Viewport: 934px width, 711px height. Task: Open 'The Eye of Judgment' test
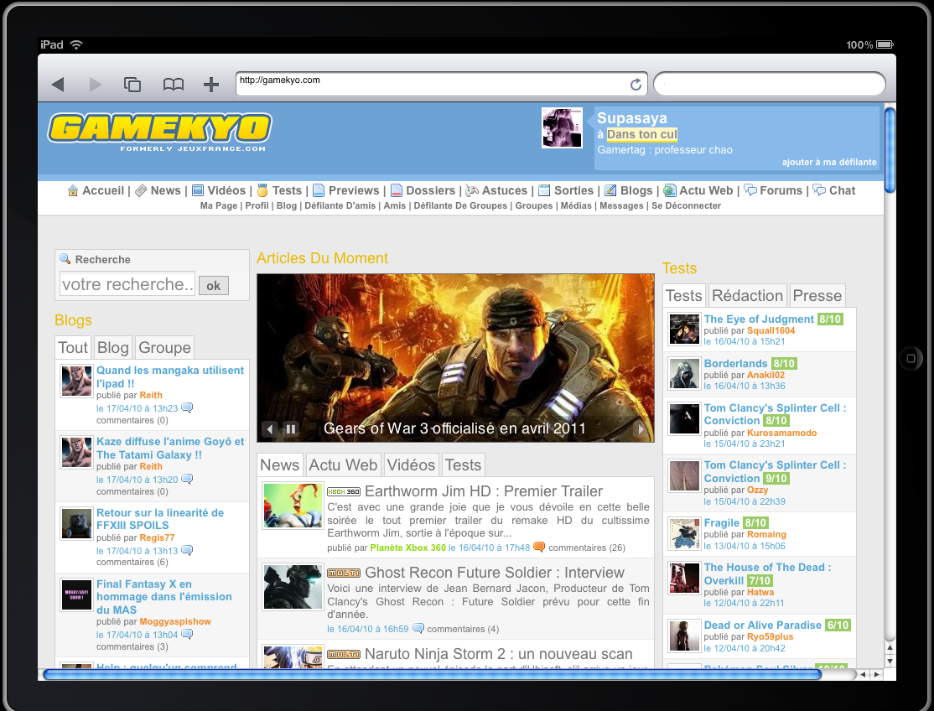pos(759,319)
